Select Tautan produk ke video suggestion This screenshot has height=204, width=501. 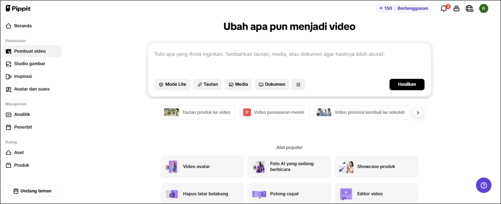(198, 112)
